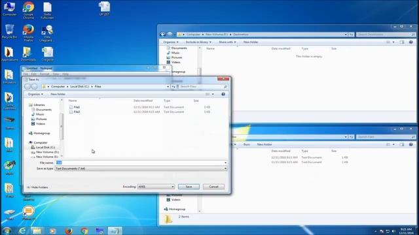The width and height of the screenshot is (419, 235).
Task: Select Videos in the Destination window sidebar
Action: click(173, 63)
